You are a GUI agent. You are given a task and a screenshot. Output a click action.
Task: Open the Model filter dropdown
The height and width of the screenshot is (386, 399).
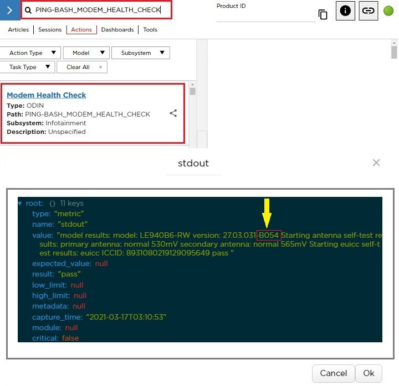click(86, 53)
